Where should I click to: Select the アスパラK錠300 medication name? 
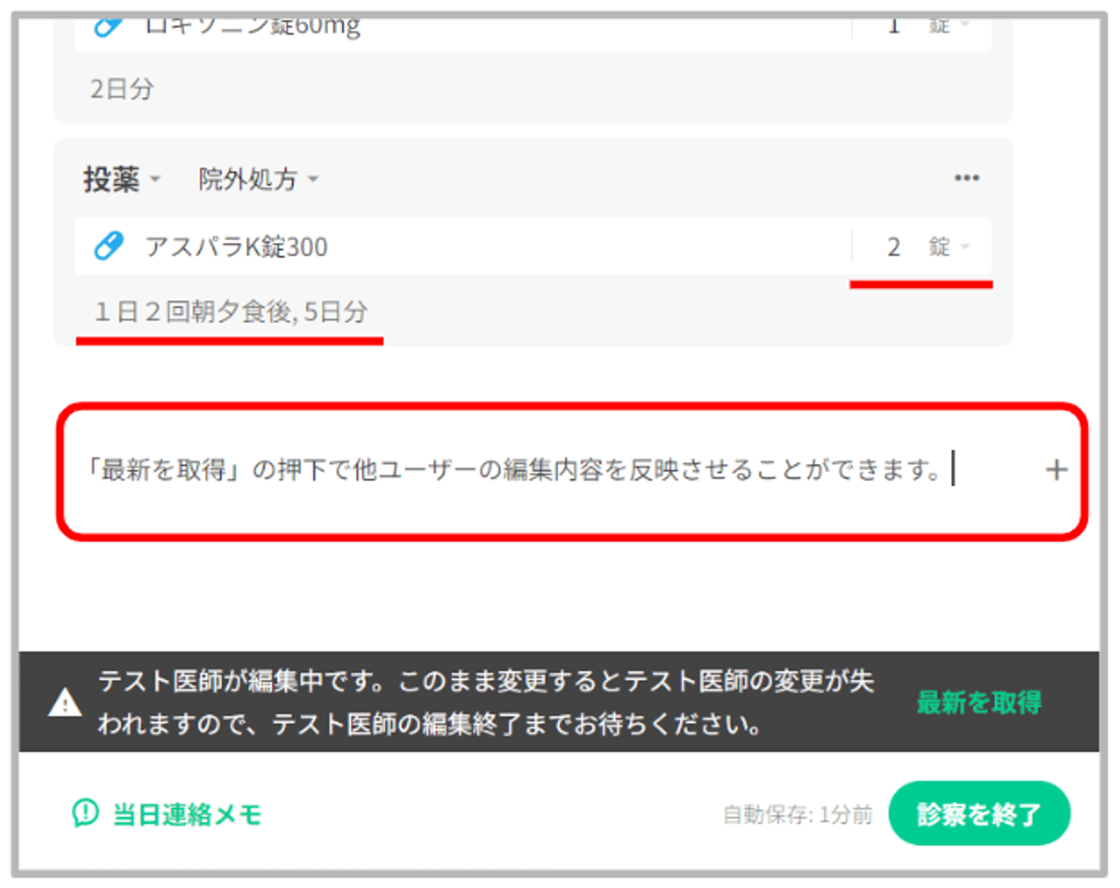(236, 247)
